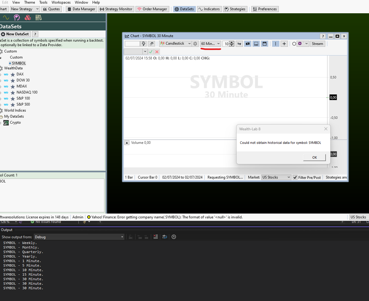Click the clock timestamp icon in Output toolbar
The image size is (369, 301).
[174, 237]
